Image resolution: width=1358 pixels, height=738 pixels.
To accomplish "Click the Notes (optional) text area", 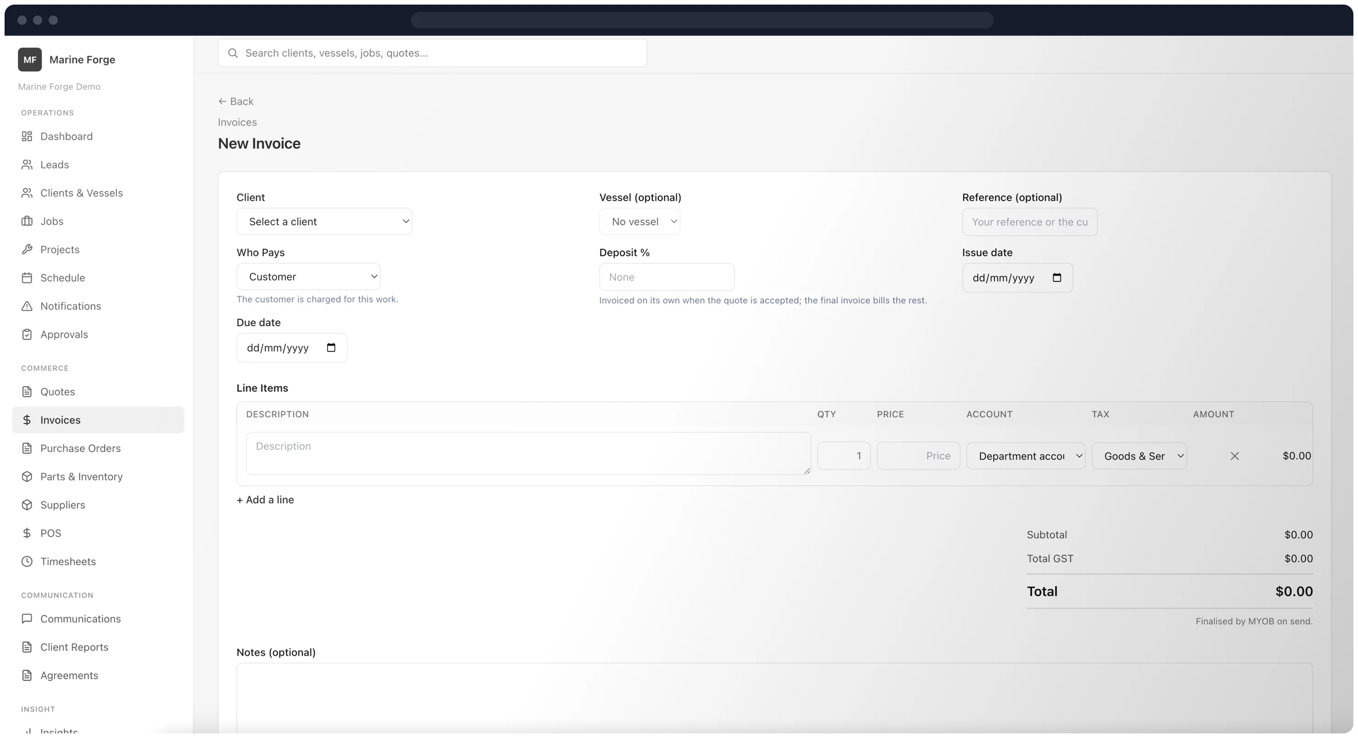I will pyautogui.click(x=774, y=698).
